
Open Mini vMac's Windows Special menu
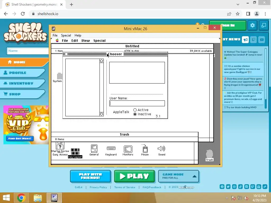pyautogui.click(x=66, y=35)
